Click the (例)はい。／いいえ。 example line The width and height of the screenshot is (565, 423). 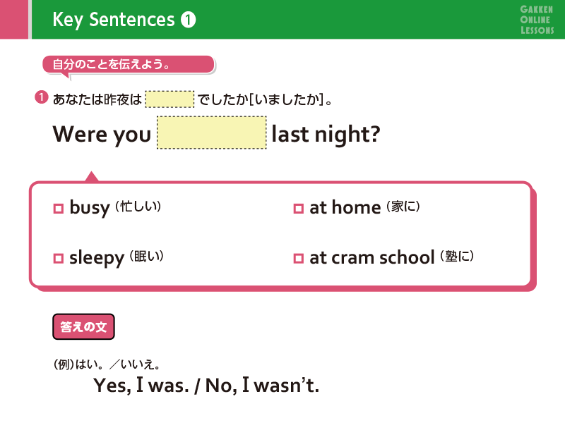point(107,364)
